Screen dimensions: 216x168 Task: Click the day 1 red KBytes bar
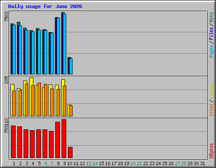[13, 142]
